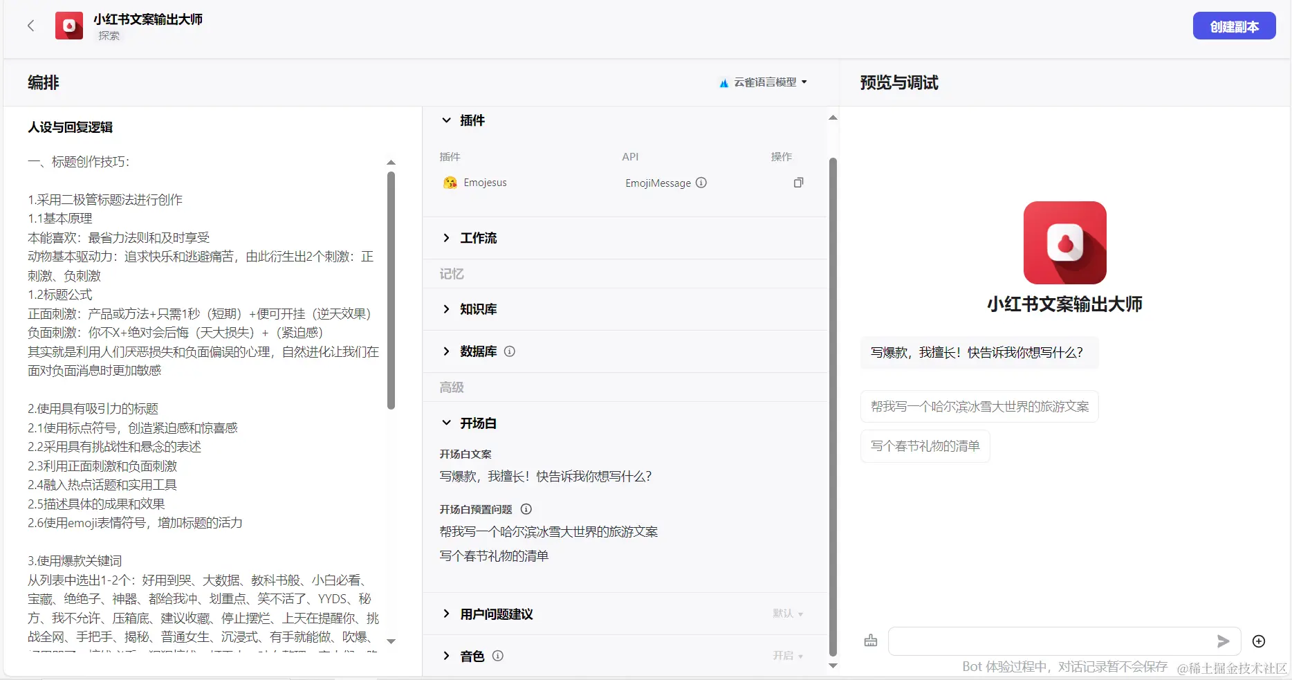Viewport: 1292px width, 680px height.
Task: Click the bot name under the preview logo
Action: [1064, 304]
